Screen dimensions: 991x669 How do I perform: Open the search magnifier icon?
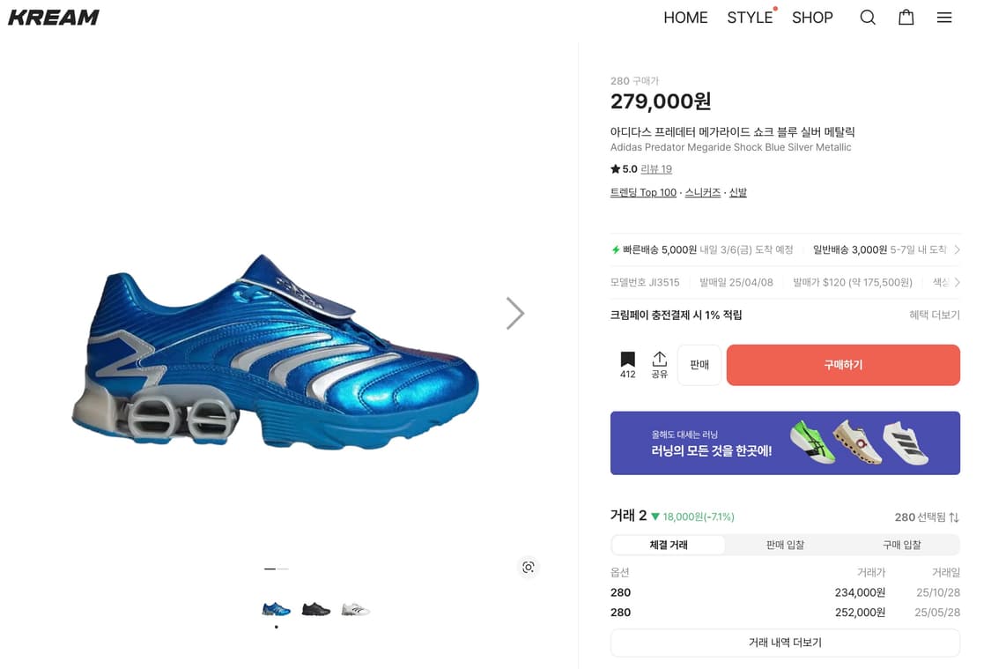pyautogui.click(x=868, y=17)
